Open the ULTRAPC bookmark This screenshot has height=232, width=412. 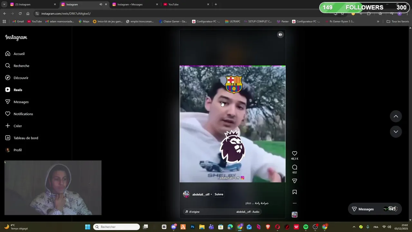[x=232, y=22]
